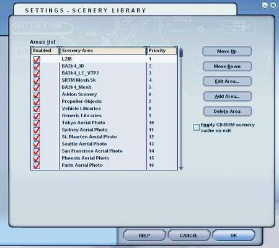Disable the Addon Scenery checkbox
The height and width of the screenshot is (248, 279).
click(x=37, y=94)
